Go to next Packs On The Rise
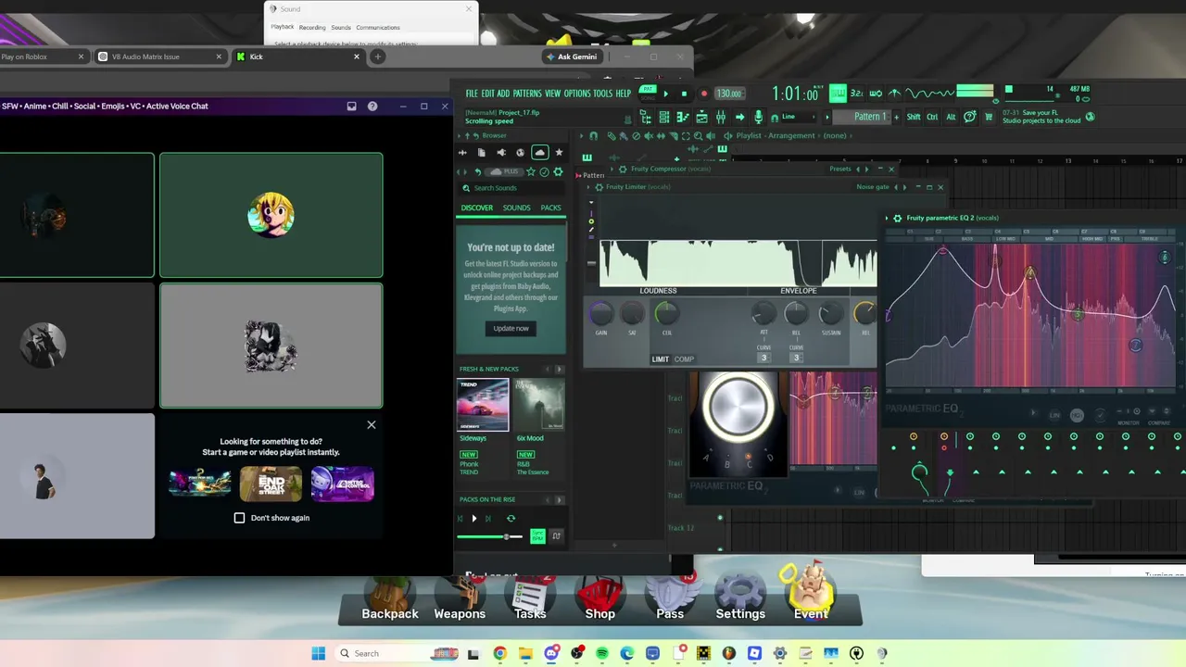Viewport: 1186px width, 667px height. 559,500
